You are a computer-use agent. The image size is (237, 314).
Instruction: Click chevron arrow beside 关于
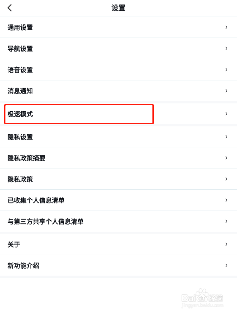click(226, 244)
